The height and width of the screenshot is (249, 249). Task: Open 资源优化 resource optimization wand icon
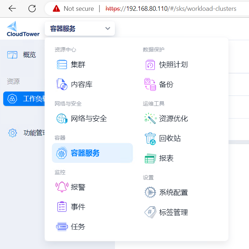151,119
